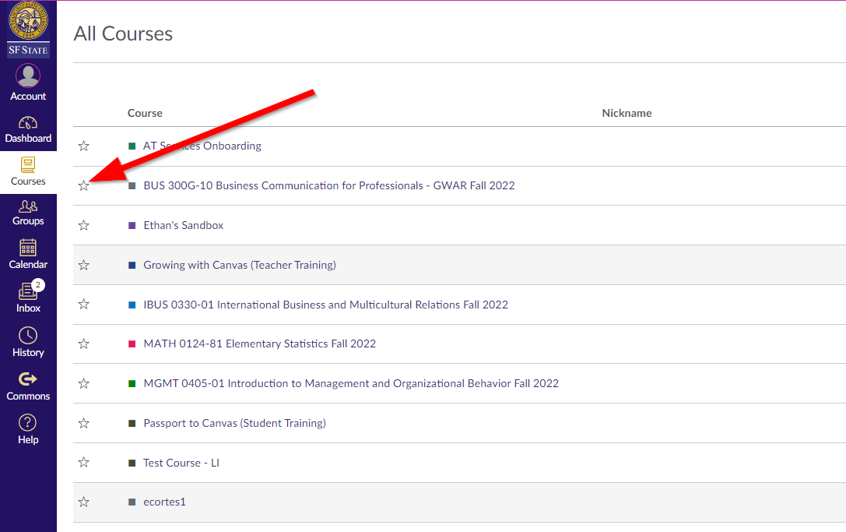Click the SF State logo
Screen dimensions: 846x532
point(28,30)
